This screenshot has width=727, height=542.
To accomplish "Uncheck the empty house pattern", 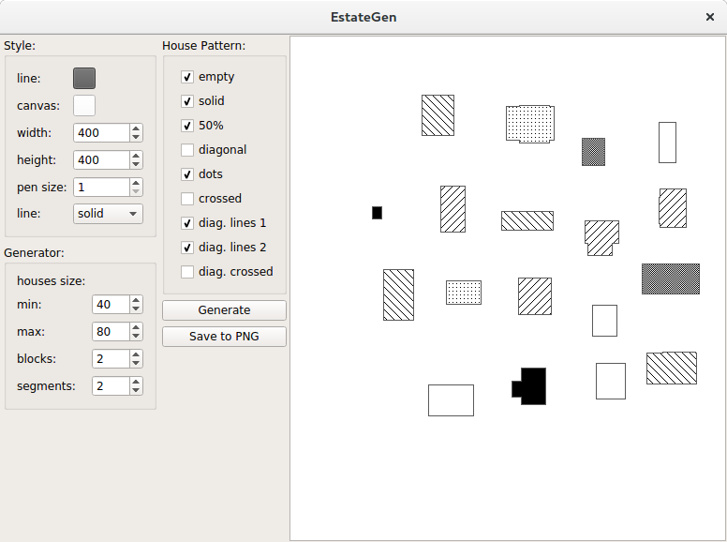I will 187,77.
